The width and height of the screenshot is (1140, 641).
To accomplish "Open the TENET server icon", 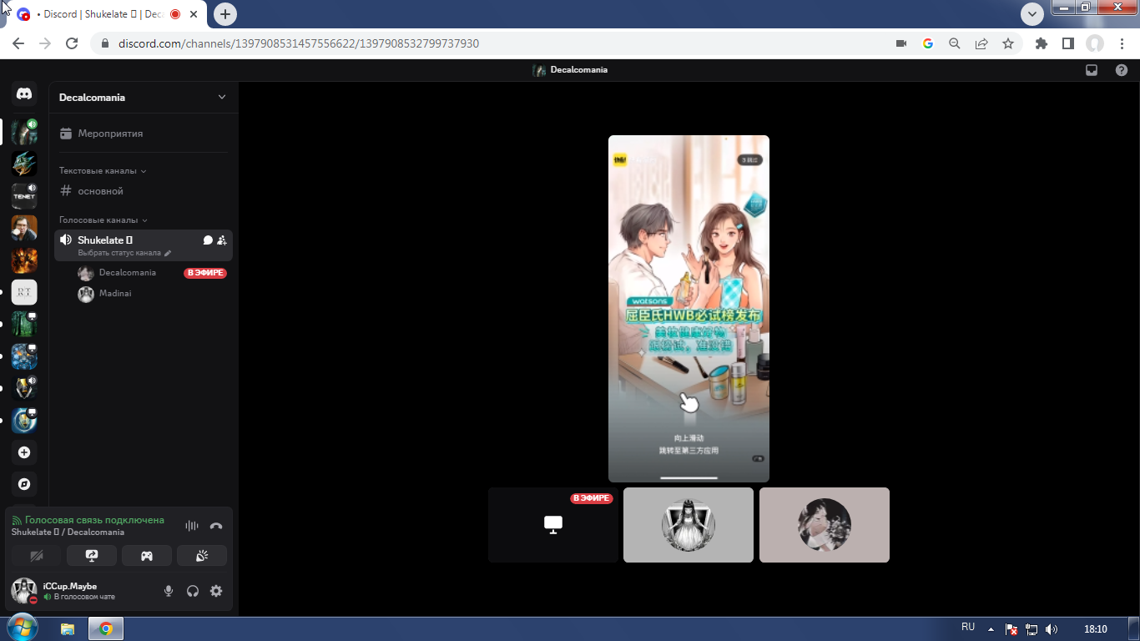I will 24,196.
